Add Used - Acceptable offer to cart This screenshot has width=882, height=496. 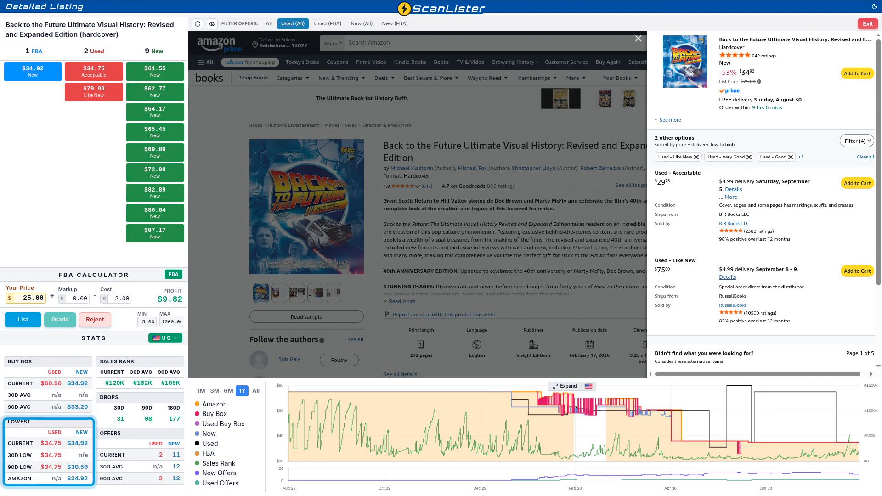(857, 183)
